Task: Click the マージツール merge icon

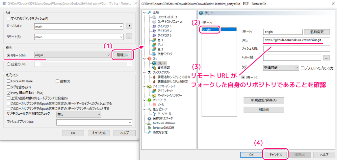Action: [154, 114]
